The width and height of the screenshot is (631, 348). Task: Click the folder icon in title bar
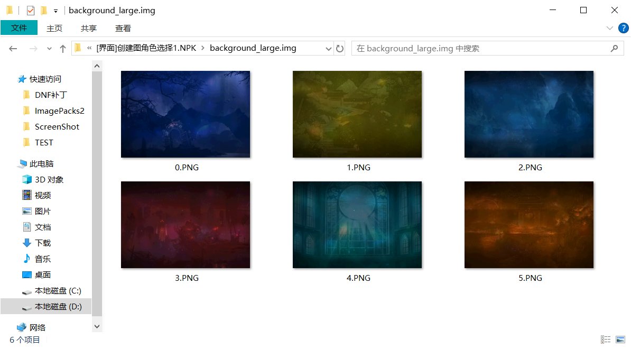pyautogui.click(x=10, y=11)
